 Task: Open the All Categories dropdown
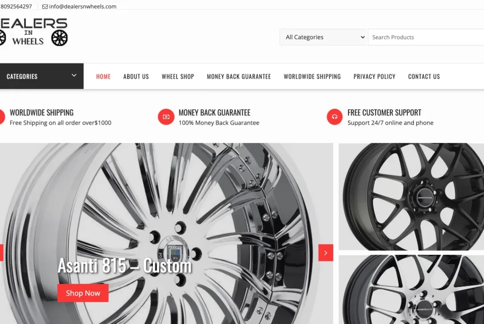[323, 37]
